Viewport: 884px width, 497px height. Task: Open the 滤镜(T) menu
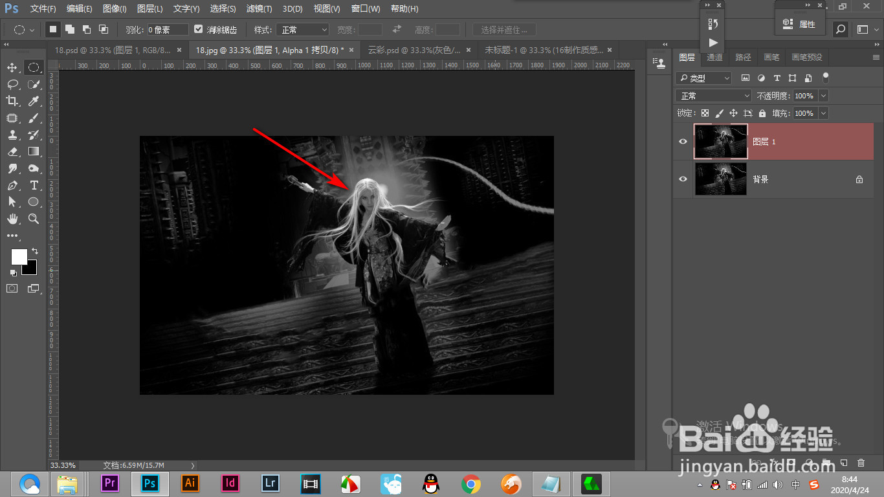pos(259,9)
